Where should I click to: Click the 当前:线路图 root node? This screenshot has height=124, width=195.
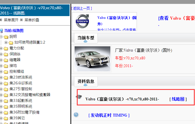[14, 31]
